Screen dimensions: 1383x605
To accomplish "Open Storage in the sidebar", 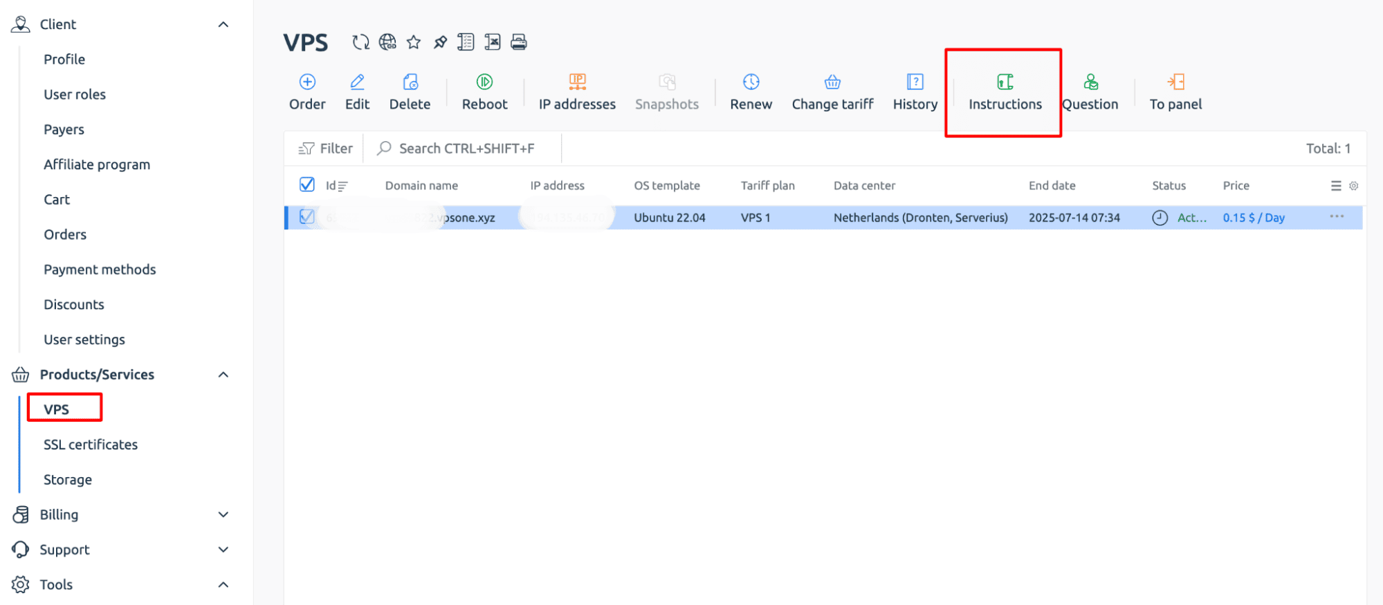I will pos(68,480).
